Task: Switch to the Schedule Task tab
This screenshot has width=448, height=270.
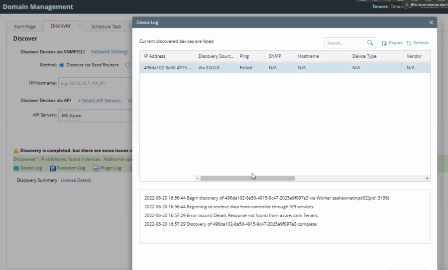Action: (106, 26)
